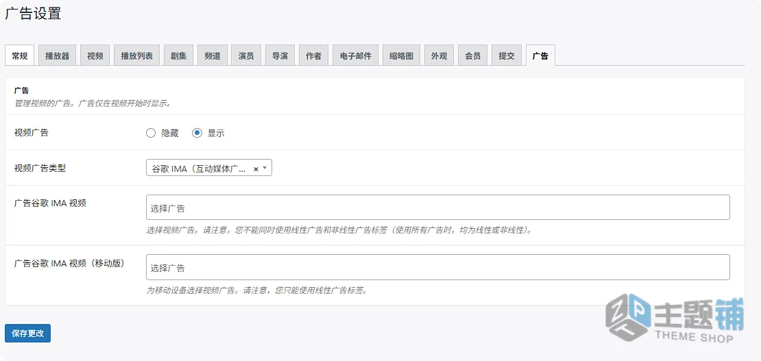Screen dimensions: 761x361
Task: Click the 请注意 help text about linear ads
Action: (339, 230)
